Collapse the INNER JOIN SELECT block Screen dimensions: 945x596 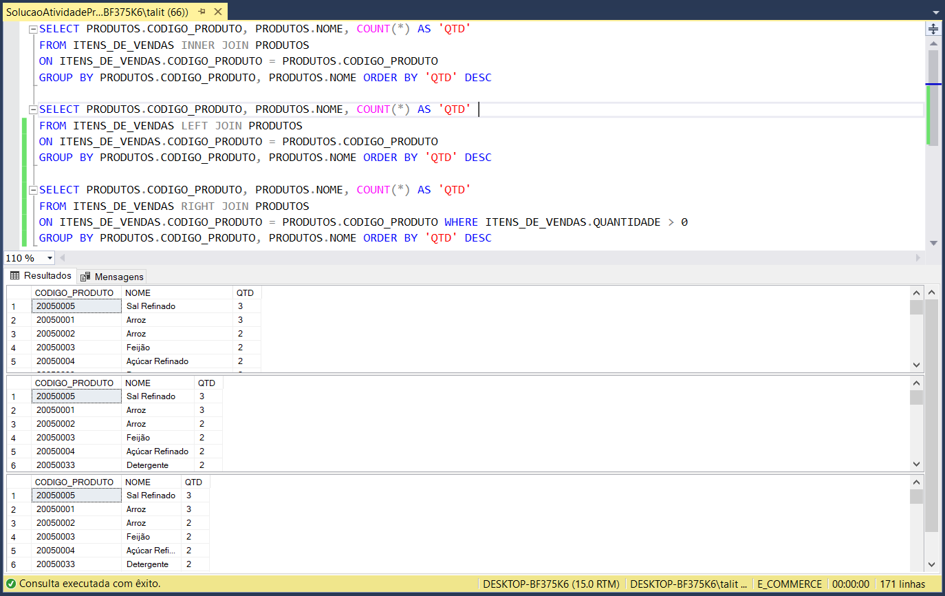click(33, 30)
